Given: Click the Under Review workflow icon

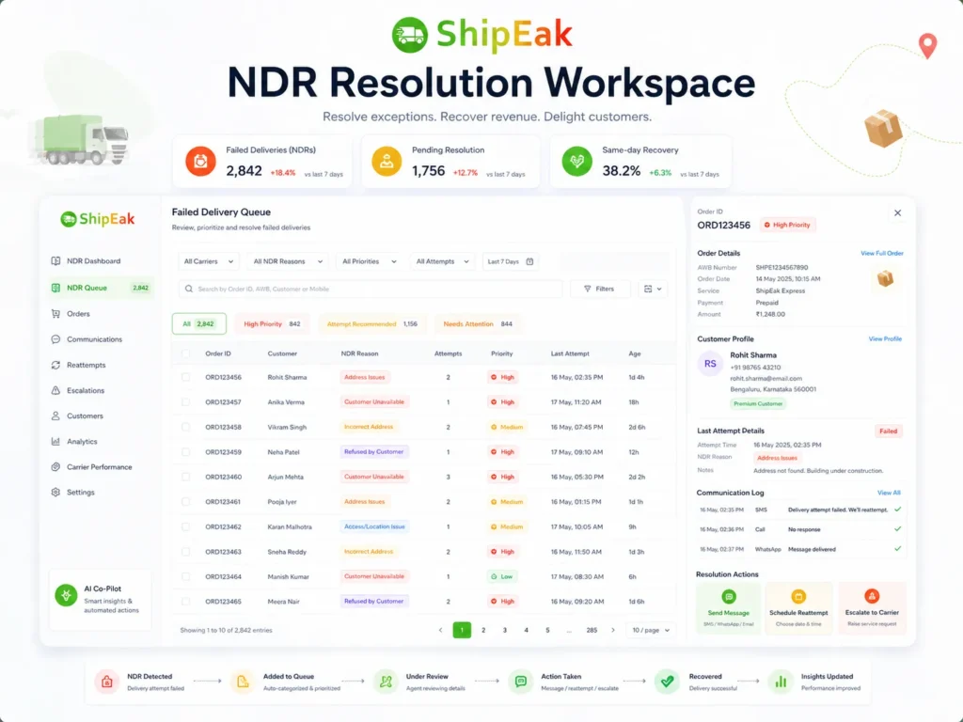Looking at the screenshot, I should click(x=386, y=683).
